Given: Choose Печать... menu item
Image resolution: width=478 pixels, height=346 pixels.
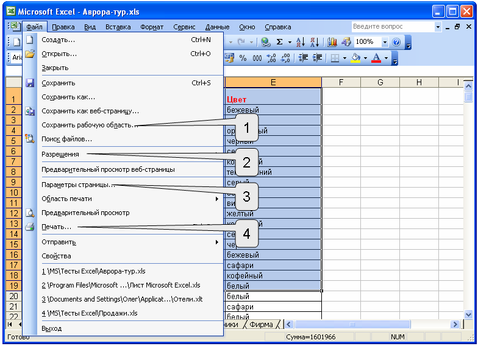Looking at the screenshot, I should click(123, 227).
